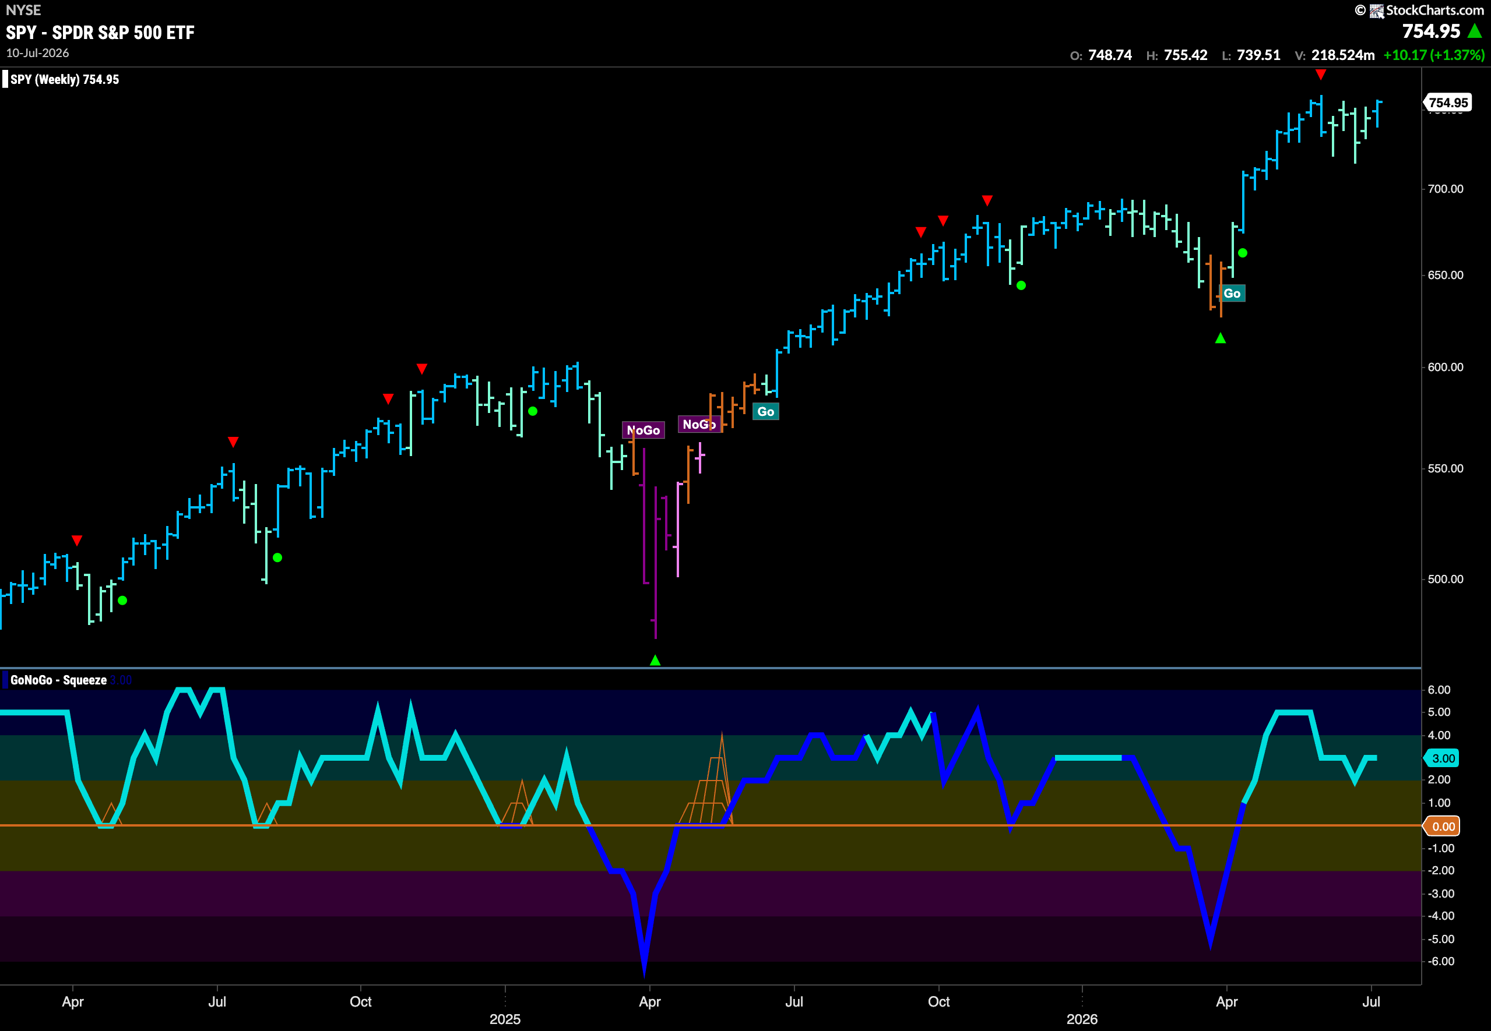Click the 2025 year label on time axis
Viewport: 1491px width, 1031px height.
[x=505, y=1019]
